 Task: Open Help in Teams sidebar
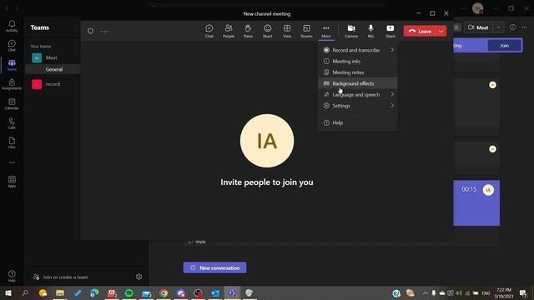12,276
